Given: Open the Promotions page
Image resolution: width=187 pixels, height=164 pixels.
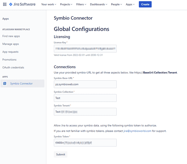Looking at the screenshot, I should [9, 60].
